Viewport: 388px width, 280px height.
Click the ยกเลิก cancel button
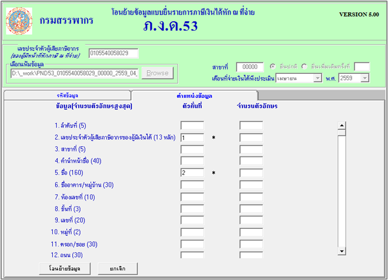coord(117,268)
